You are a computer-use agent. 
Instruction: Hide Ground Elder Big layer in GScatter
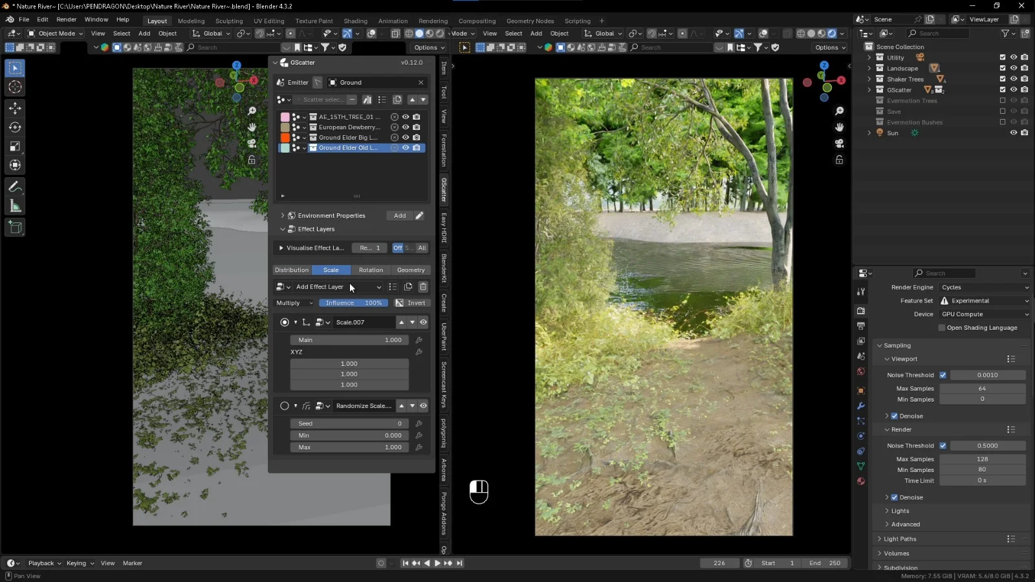click(406, 137)
